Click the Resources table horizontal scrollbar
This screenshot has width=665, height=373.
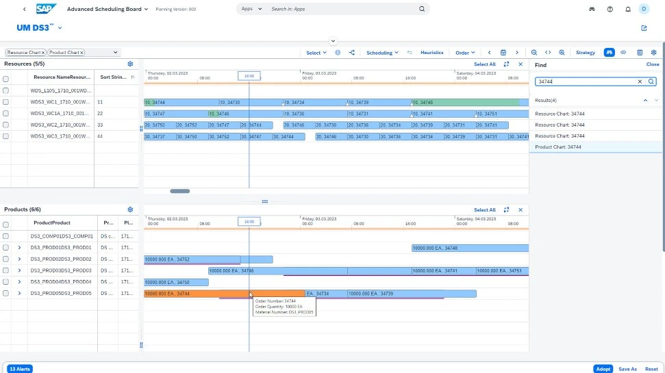tap(180, 191)
